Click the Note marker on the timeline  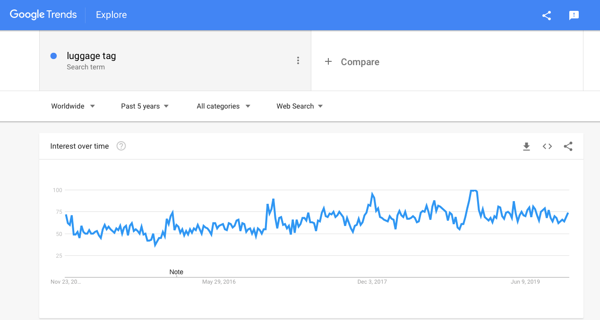(x=176, y=272)
